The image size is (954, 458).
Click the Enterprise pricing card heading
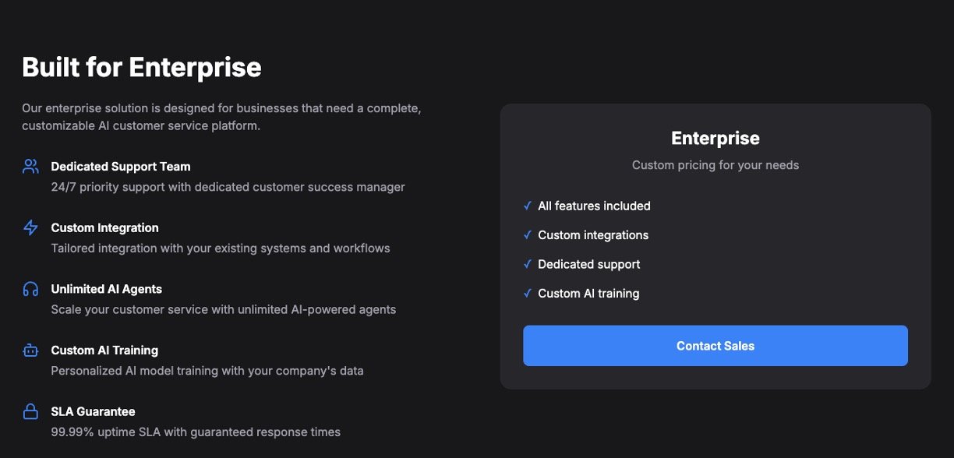pos(715,139)
